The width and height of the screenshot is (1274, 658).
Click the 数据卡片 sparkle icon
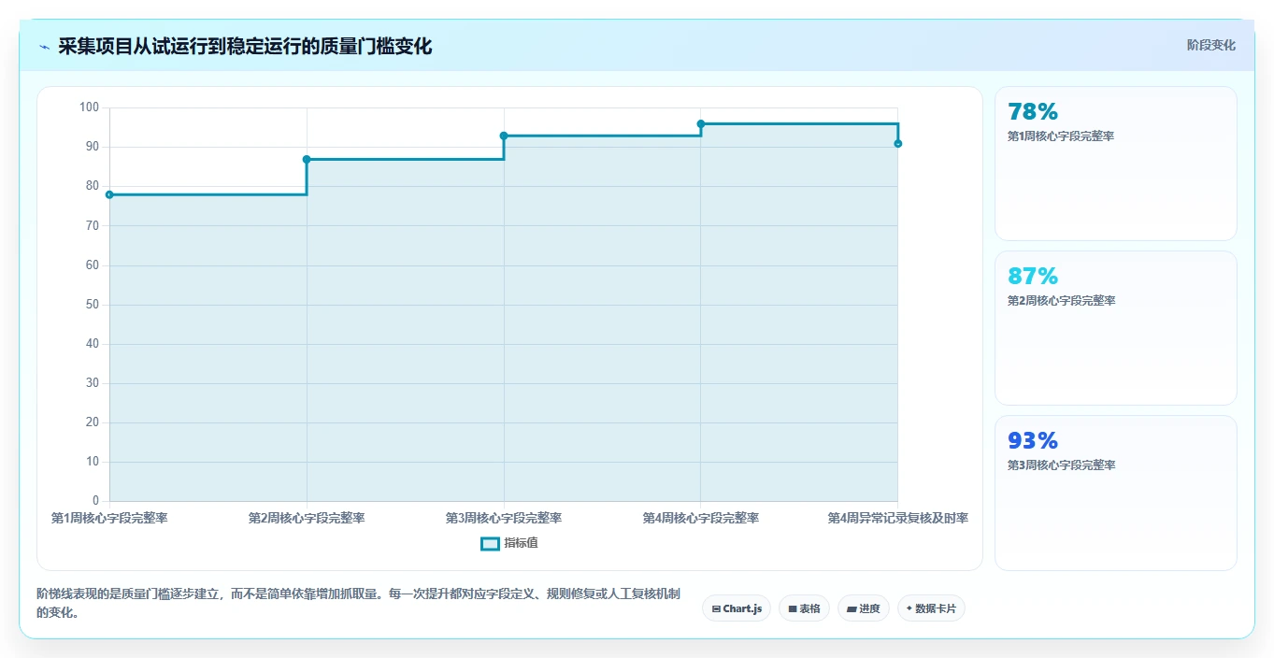point(909,608)
